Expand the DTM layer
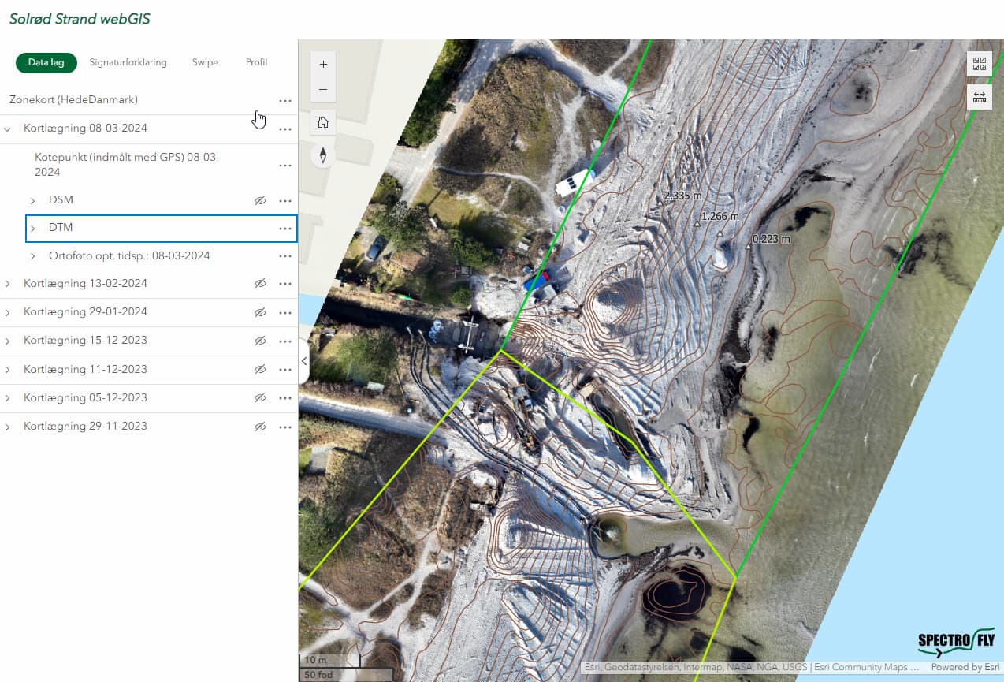The width and height of the screenshot is (1004, 682). (33, 229)
